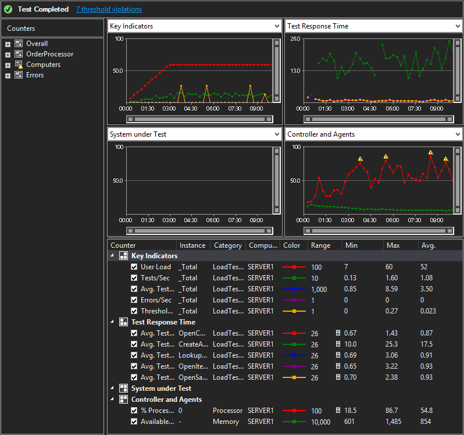464x435 pixels.
Task: Toggle the Errors/Sec counter checkbox
Action: point(134,300)
